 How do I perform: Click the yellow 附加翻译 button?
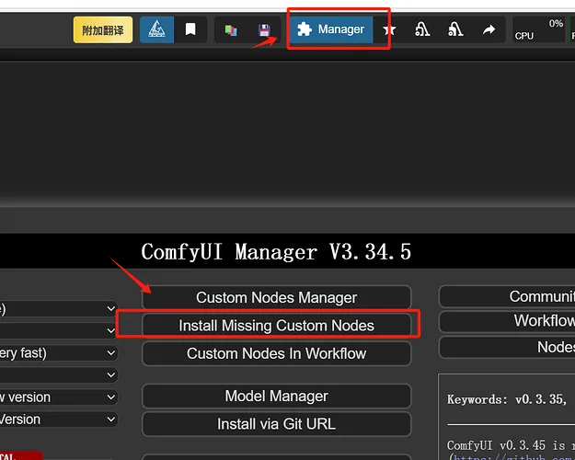click(x=103, y=29)
